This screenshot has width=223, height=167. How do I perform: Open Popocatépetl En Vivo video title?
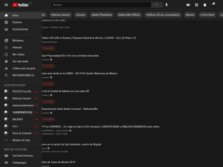pos(70,56)
